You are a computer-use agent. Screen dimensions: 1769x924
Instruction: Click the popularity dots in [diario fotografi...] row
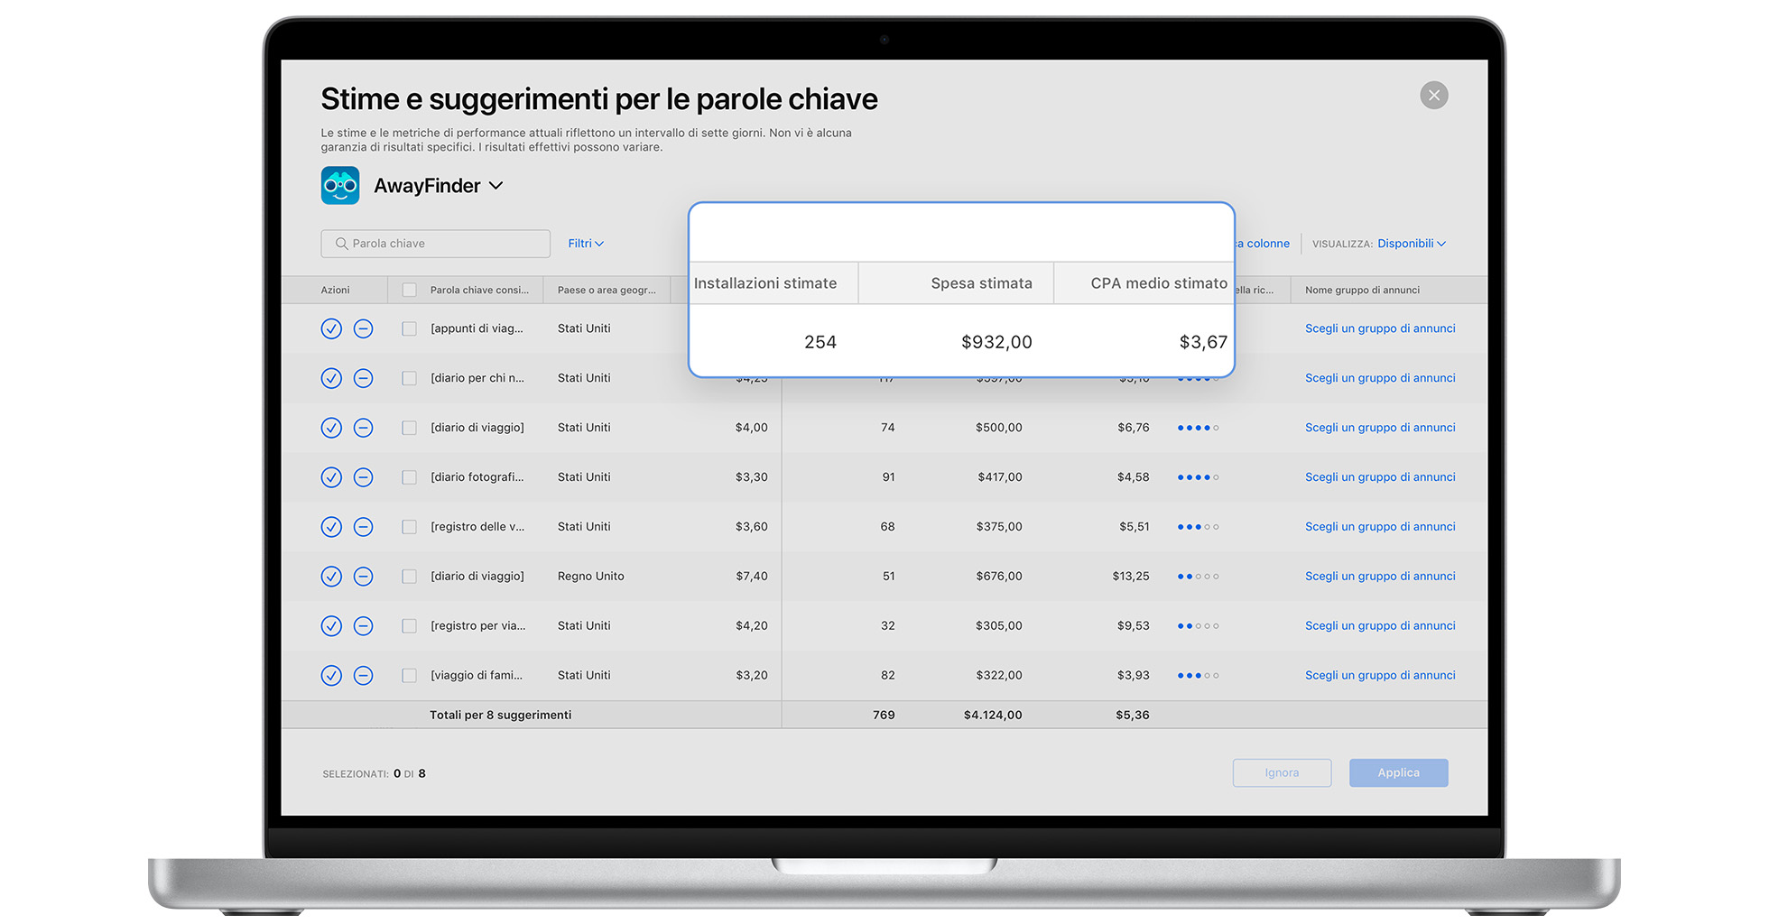[1198, 477]
